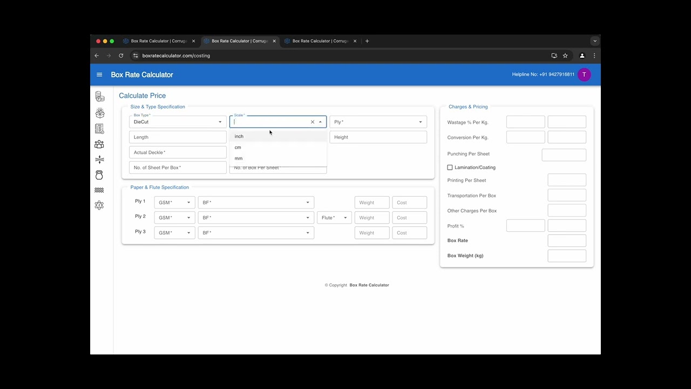The width and height of the screenshot is (691, 389).
Task: Open a new browser tab
Action: click(367, 41)
